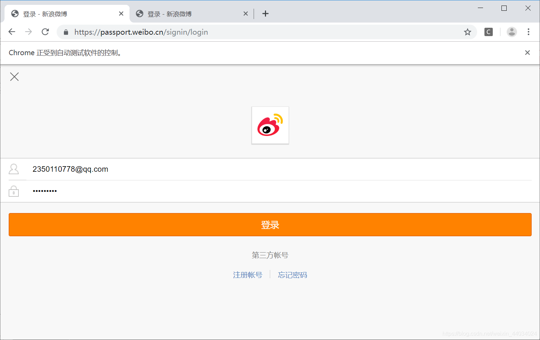Open the Chrome three-dot menu
The image size is (540, 340).
[x=528, y=32]
